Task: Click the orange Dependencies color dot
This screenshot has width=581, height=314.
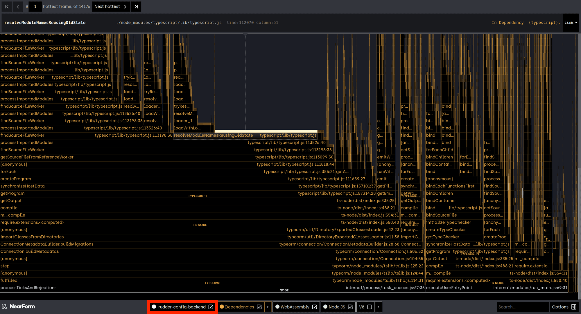Action: pos(222,307)
